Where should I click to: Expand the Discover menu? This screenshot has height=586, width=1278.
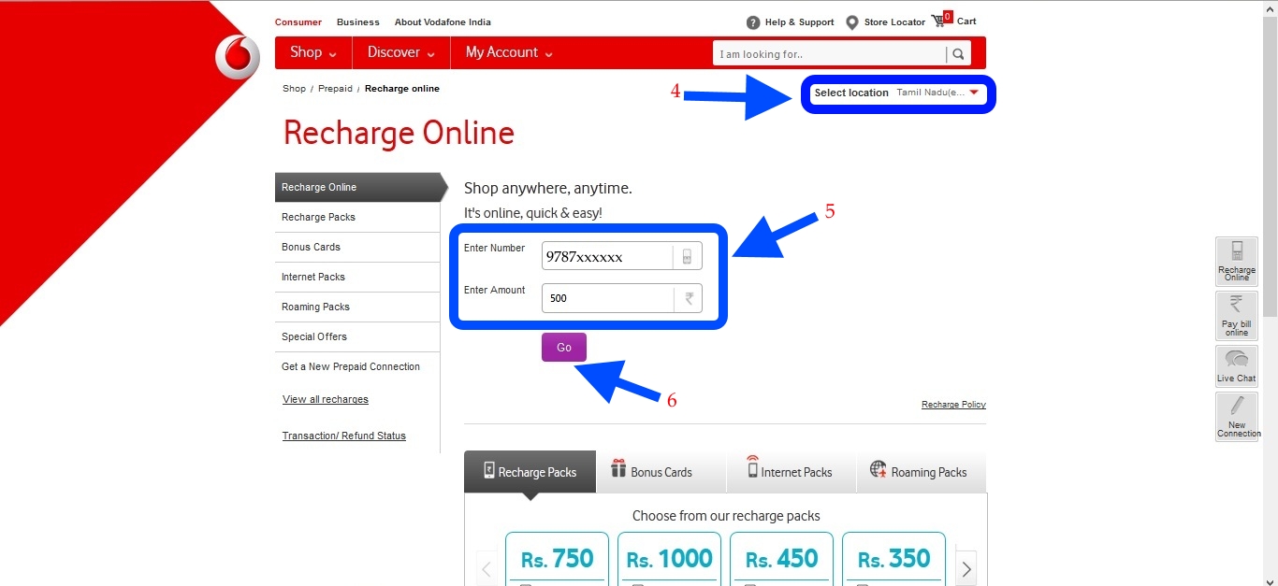click(x=401, y=52)
